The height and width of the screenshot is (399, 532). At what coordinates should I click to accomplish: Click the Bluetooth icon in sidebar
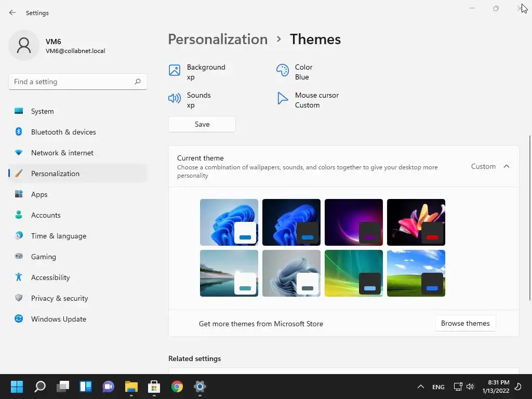click(x=19, y=131)
